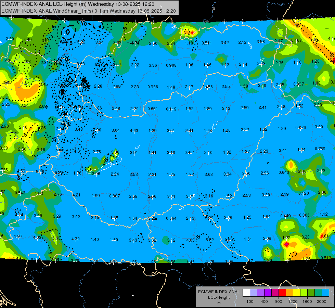Image resolution: width=335 pixels, height=308 pixels.
Task: Click the wind shear value 5.06
Action: (x=40, y=172)
